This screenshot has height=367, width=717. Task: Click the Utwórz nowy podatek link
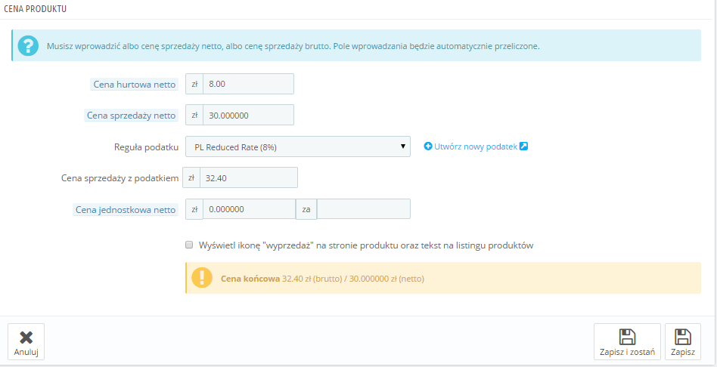475,146
